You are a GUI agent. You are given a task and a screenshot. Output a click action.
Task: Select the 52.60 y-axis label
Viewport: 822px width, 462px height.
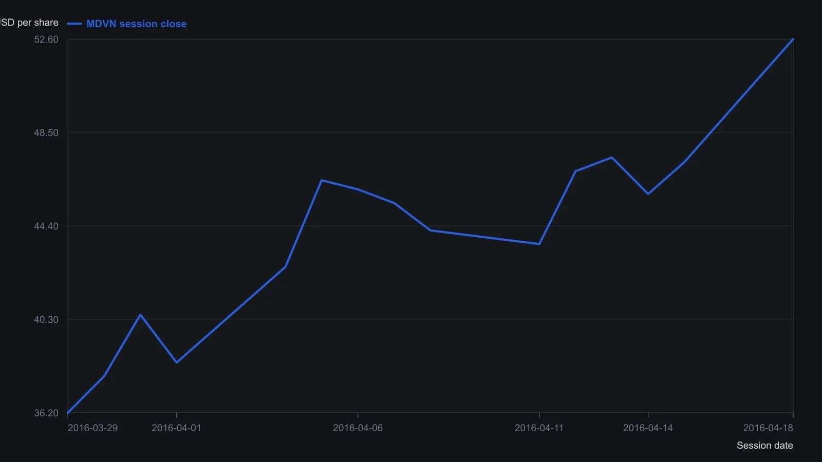coord(46,40)
